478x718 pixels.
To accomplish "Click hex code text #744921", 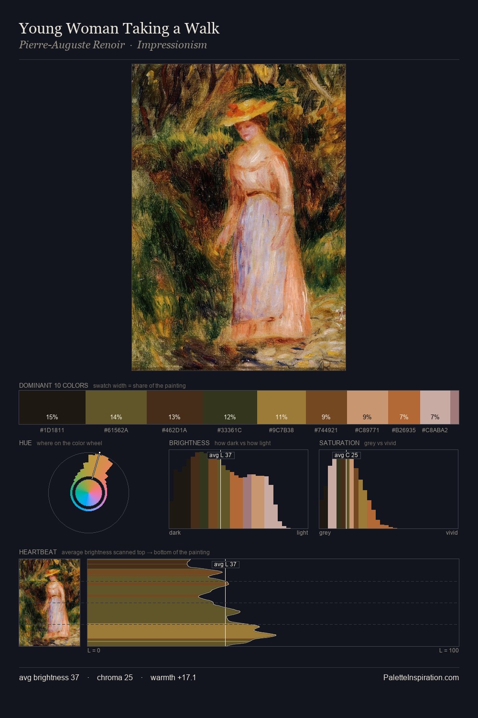I will click(326, 430).
